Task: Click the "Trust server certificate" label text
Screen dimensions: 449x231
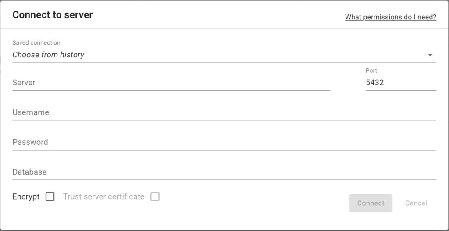Action: [103, 196]
